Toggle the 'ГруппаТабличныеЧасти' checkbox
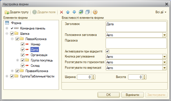 tap(12, 76)
